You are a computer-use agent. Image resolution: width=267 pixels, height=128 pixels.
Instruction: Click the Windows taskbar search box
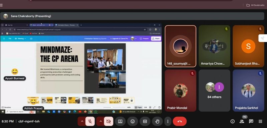pos(20,112)
